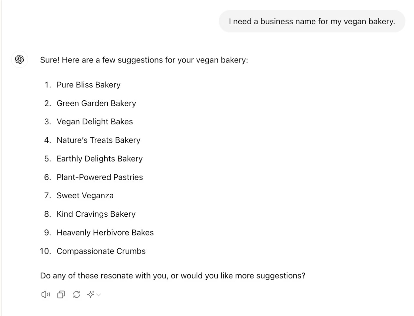The height and width of the screenshot is (316, 414).
Task: Click the 'Green Garden Bakery' list item
Action: [x=96, y=103]
